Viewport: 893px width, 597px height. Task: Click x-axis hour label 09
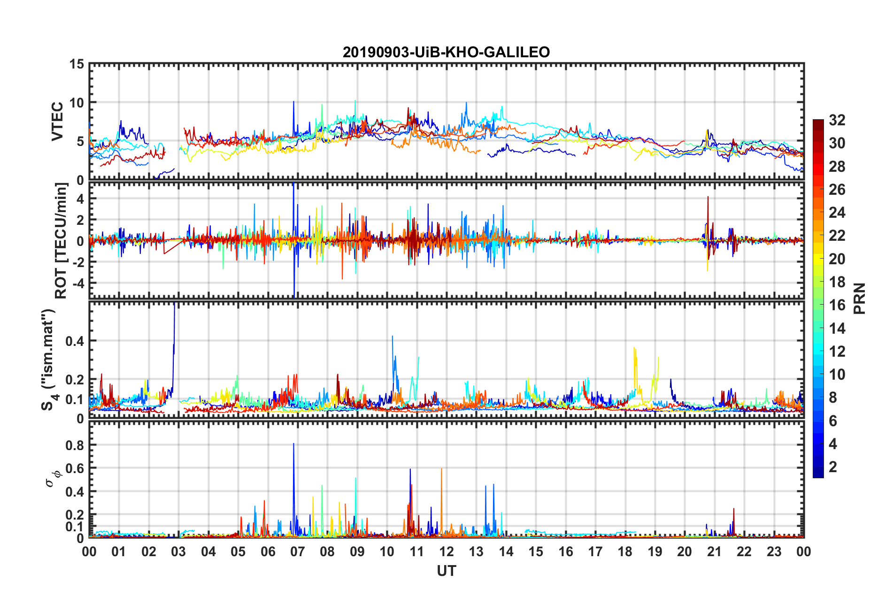(357, 551)
